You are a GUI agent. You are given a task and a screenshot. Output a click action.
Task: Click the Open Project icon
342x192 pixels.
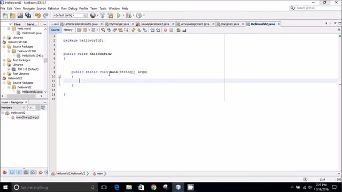point(20,15)
